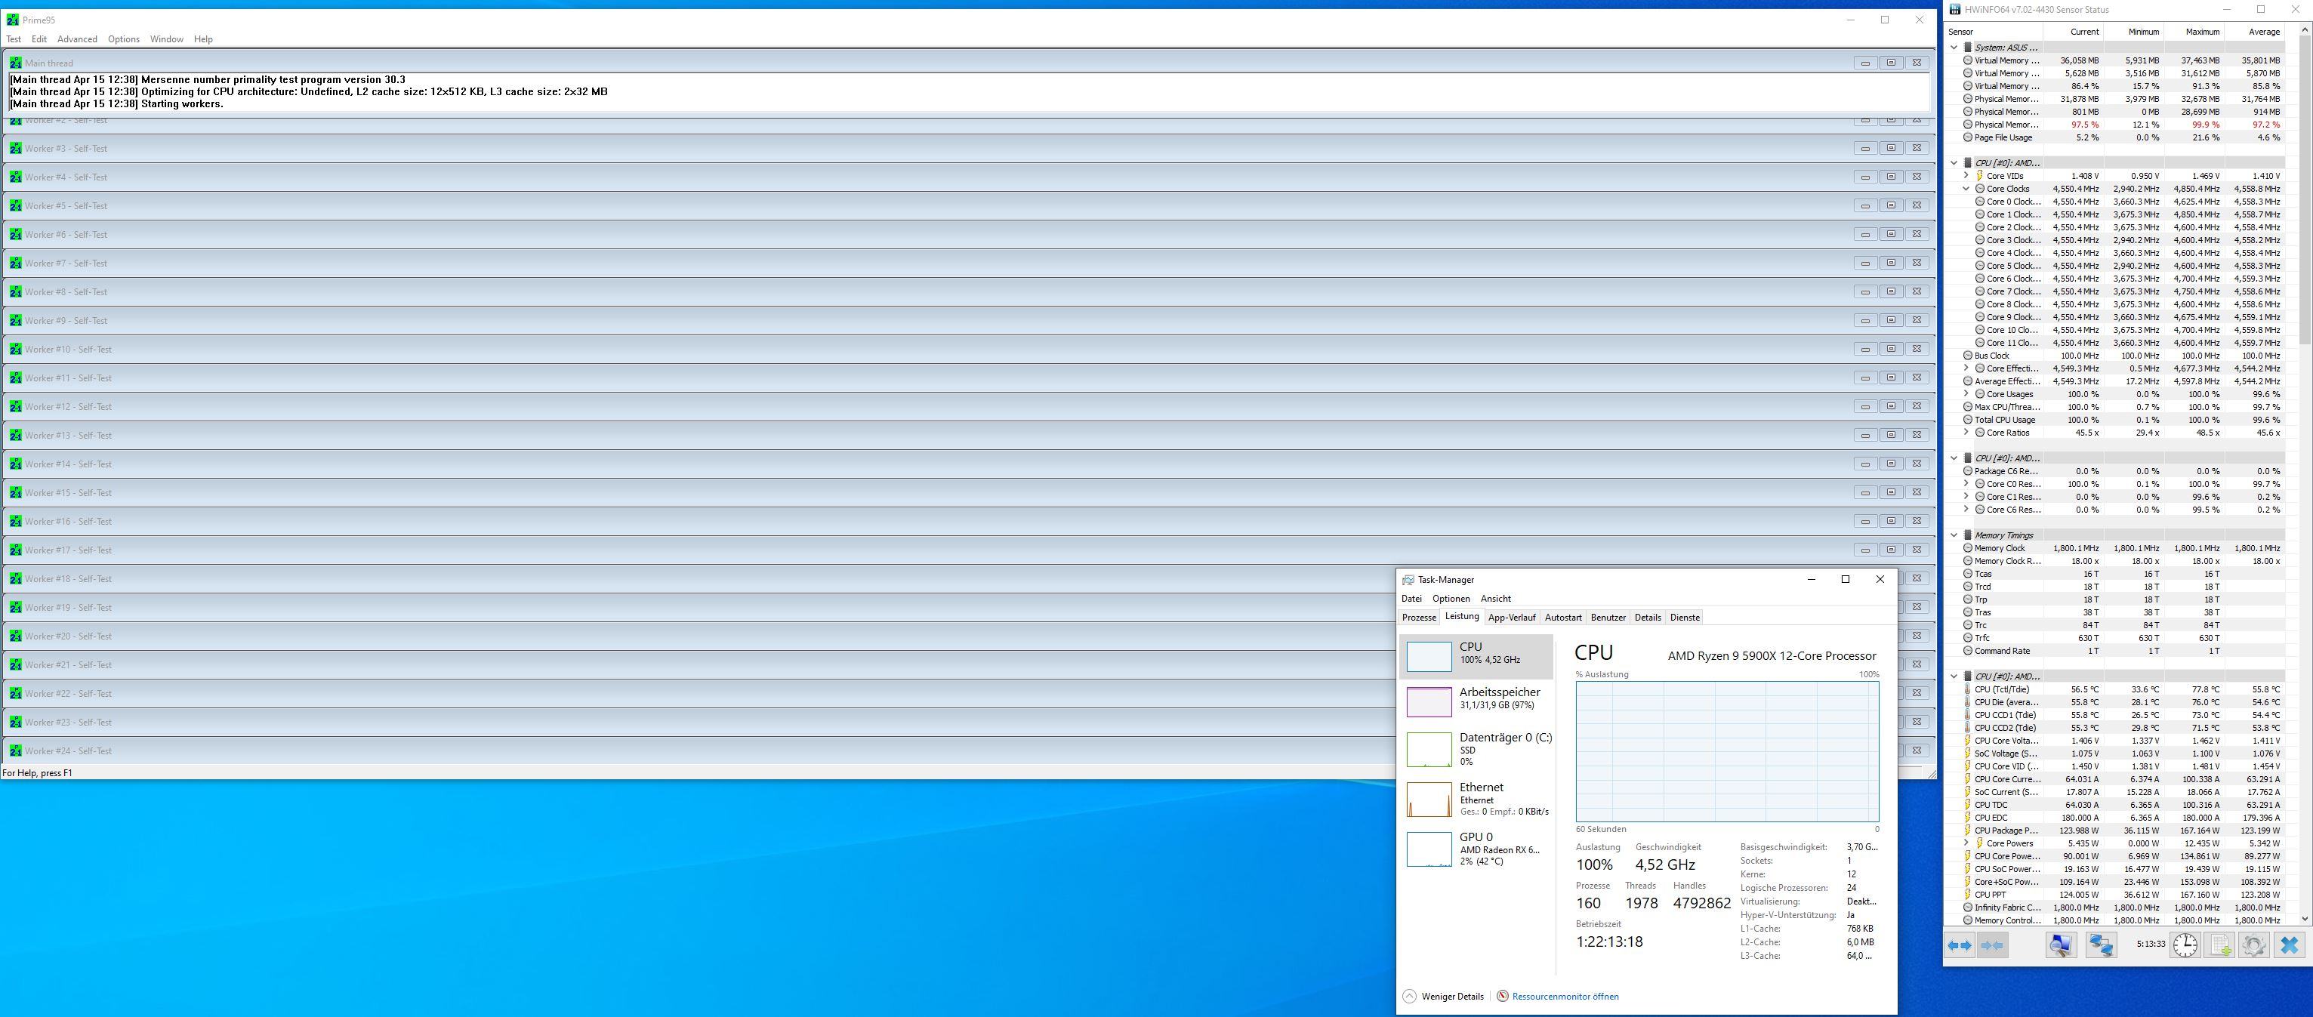This screenshot has height=1017, width=2313.
Task: Click the Worker #5 Self-Test window icon
Action: pos(15,205)
